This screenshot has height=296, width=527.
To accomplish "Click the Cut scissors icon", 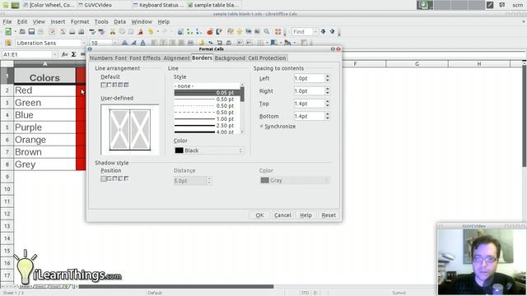I will pos(113,31).
